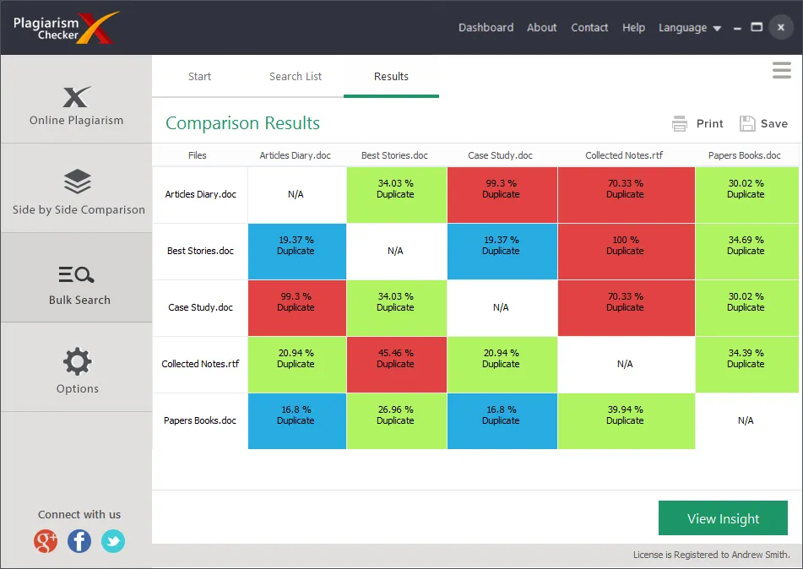Open the hamburger menu icon
The height and width of the screenshot is (569, 803).
click(x=782, y=70)
